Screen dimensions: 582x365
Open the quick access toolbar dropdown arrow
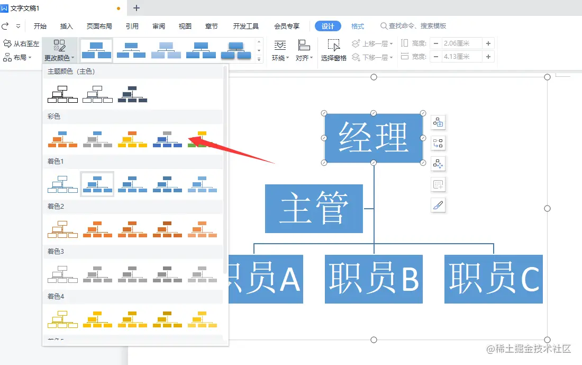18,26
